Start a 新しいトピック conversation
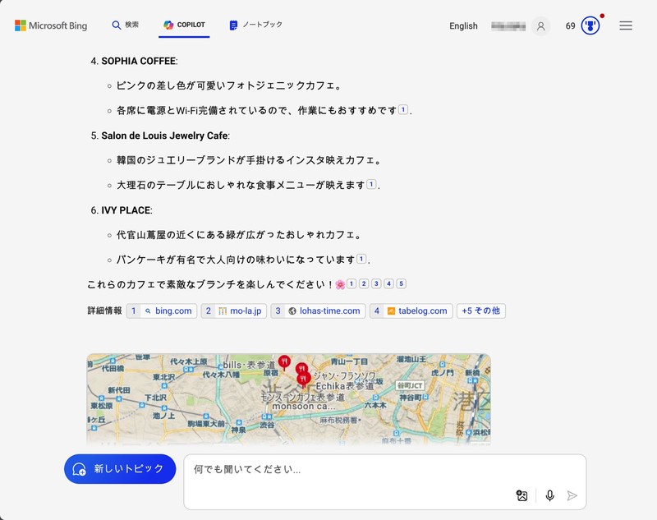Screen dimensions: 657x520 click(x=120, y=469)
